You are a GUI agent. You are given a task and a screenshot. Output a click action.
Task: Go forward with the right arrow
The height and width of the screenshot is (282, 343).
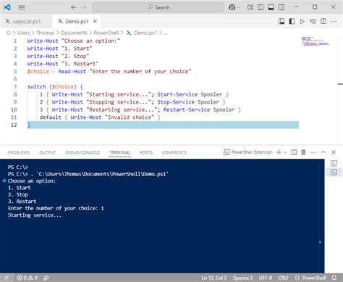click(x=84, y=7)
